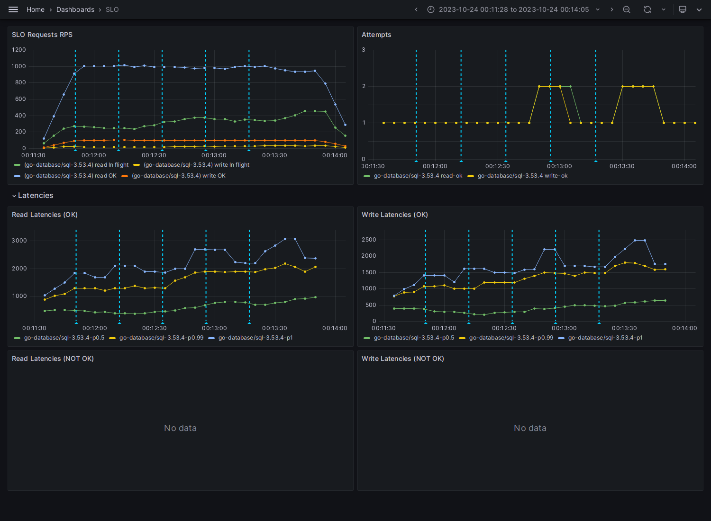Toggle 'read-ok' legend in Attempts panel
The width and height of the screenshot is (711, 521).
coord(418,176)
